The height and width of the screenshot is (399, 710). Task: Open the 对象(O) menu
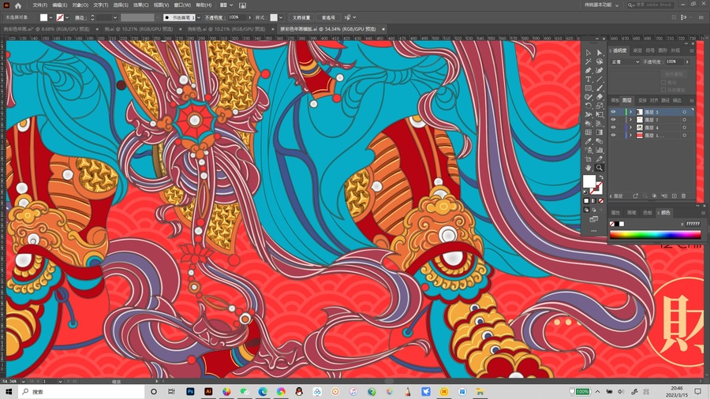click(80, 6)
